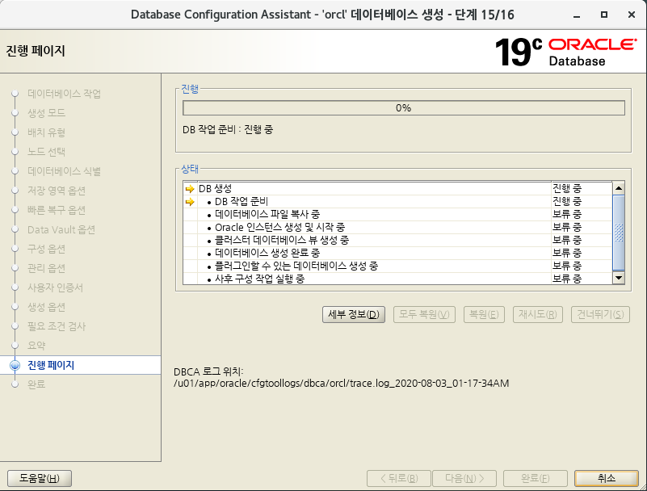Select the DB 작업 준비 status row
Screen dimensions: 647x491
pos(397,202)
